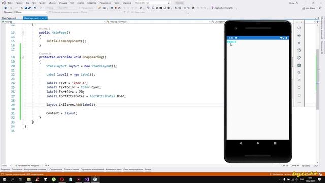The height and width of the screenshot is (183, 325).
Task: Click the 'Урок 4' label in emulator
Action: coord(232,42)
